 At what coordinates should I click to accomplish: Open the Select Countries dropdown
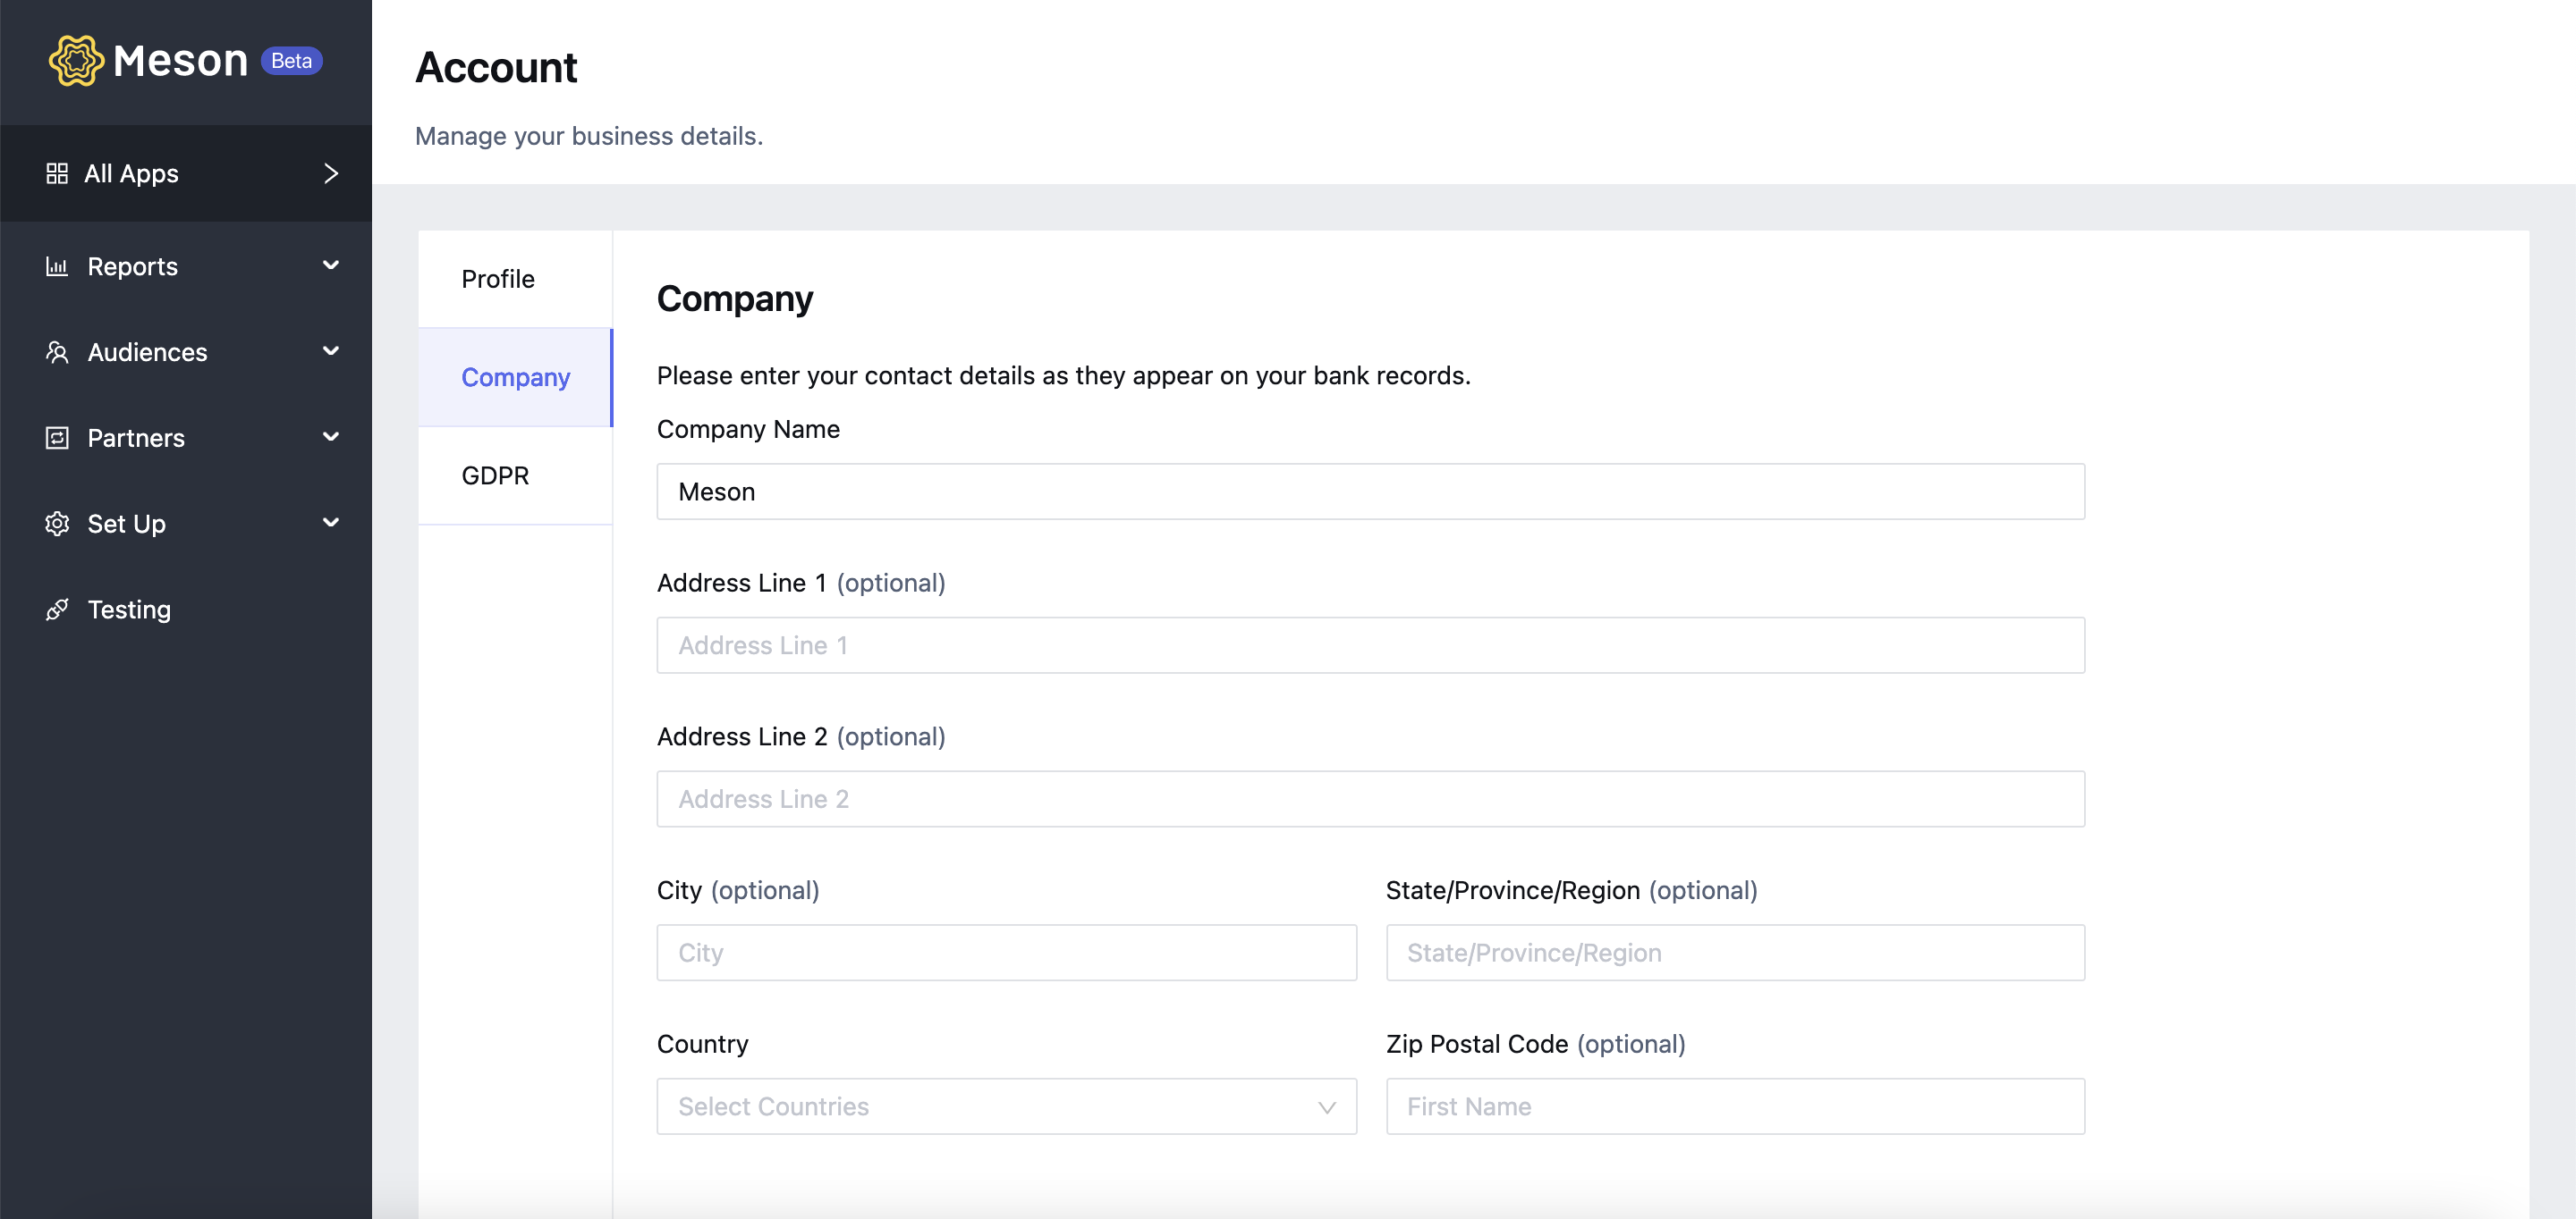pos(1006,1106)
